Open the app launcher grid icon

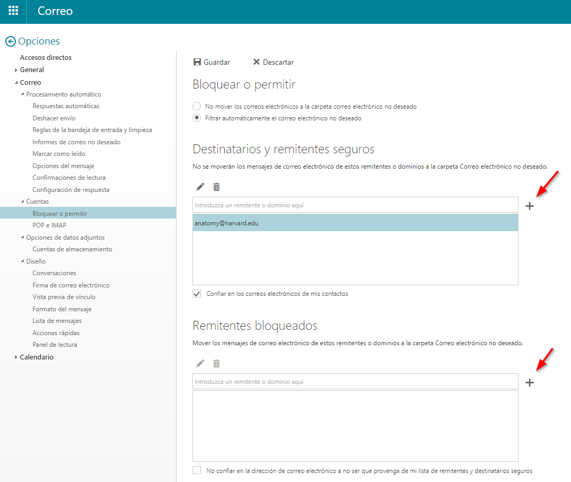click(13, 11)
